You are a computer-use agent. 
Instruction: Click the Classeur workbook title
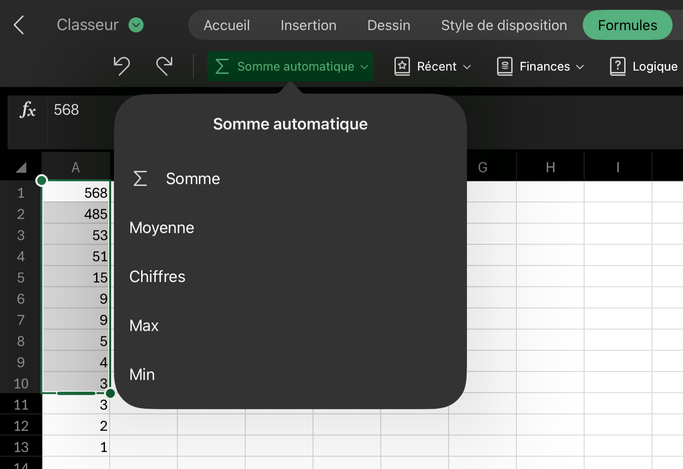pos(88,24)
